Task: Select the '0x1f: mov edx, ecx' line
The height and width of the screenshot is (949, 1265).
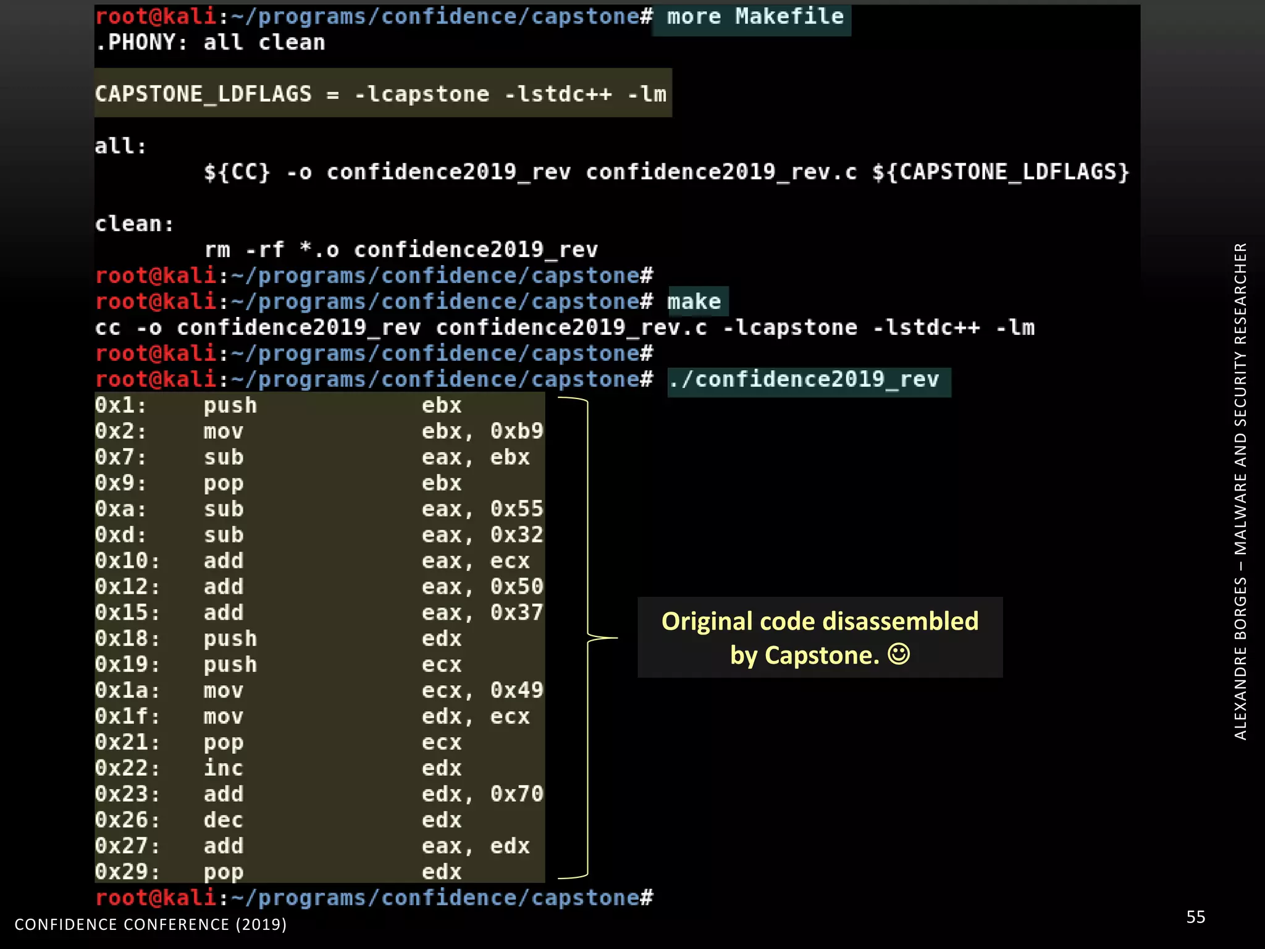Action: tap(313, 717)
